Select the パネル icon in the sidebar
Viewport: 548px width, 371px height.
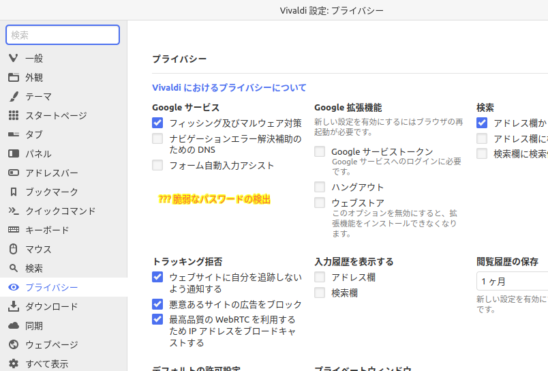(x=13, y=153)
